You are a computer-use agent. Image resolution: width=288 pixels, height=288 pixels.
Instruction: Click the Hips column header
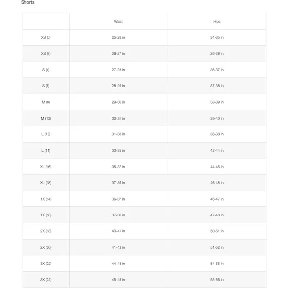coord(217,22)
